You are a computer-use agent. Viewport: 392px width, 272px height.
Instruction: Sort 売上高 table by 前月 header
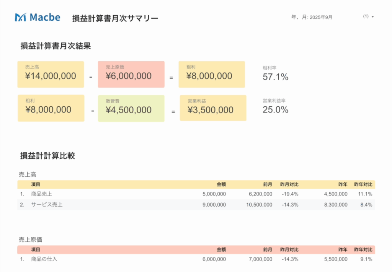268,184
